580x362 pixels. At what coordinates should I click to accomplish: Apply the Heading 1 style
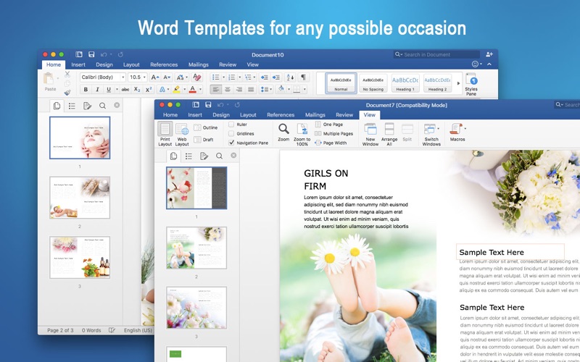(x=405, y=83)
